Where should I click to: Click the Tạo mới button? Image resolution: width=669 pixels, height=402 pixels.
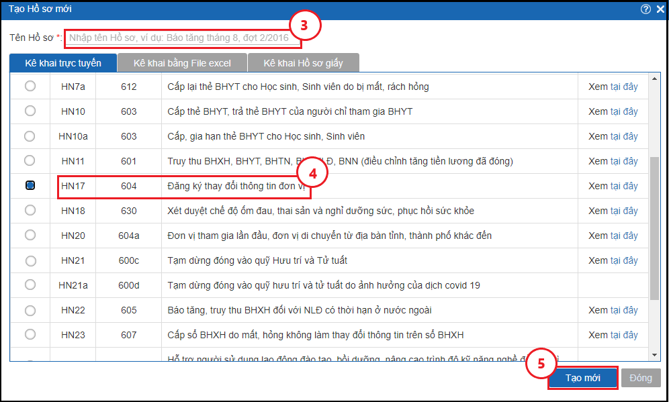pos(582,378)
